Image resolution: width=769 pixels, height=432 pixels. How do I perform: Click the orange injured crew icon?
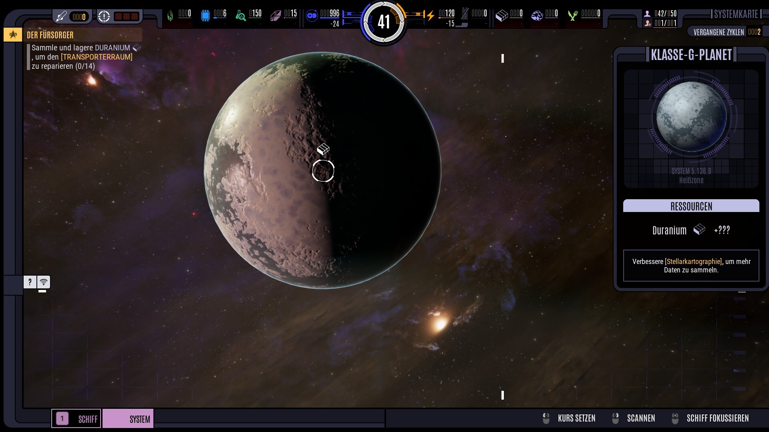(x=647, y=24)
